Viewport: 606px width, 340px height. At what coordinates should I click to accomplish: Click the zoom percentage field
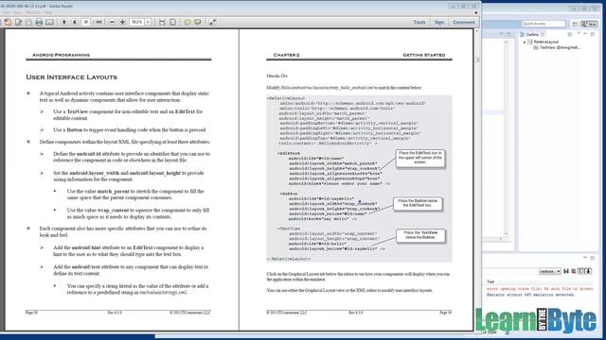click(136, 23)
